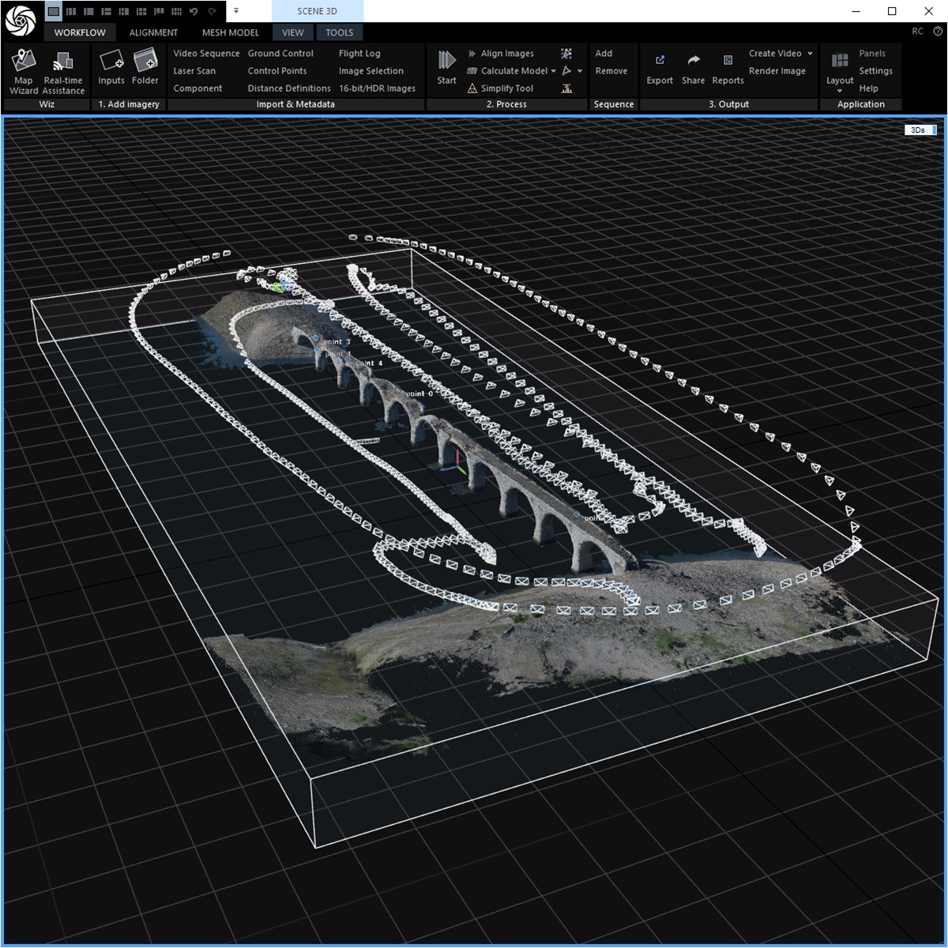Undo the last action
948x948 pixels.
point(194,11)
